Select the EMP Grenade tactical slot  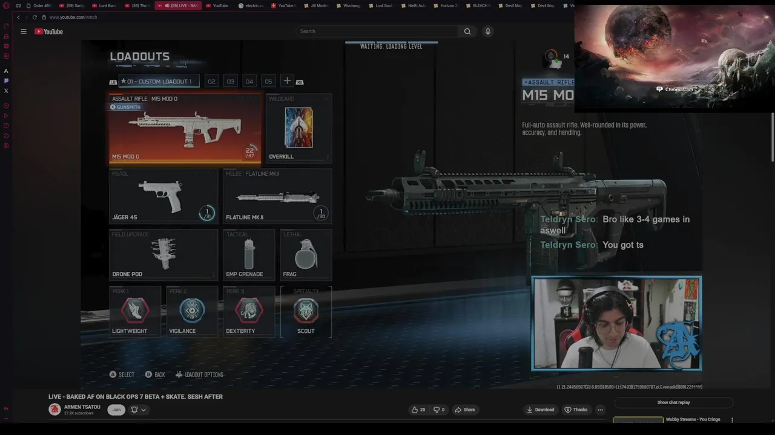tap(249, 255)
